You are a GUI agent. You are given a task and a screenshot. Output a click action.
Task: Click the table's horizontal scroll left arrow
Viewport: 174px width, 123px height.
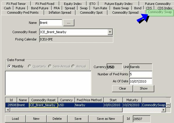[8, 110]
